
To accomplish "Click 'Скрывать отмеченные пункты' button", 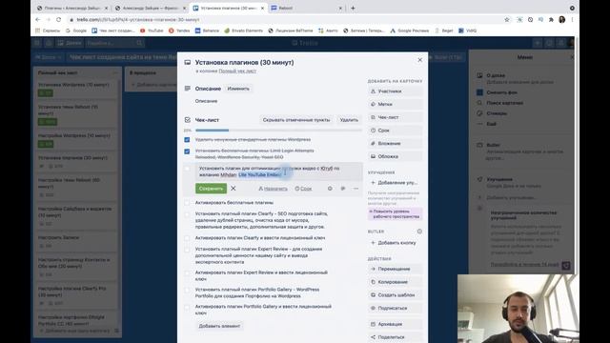I will pos(296,120).
